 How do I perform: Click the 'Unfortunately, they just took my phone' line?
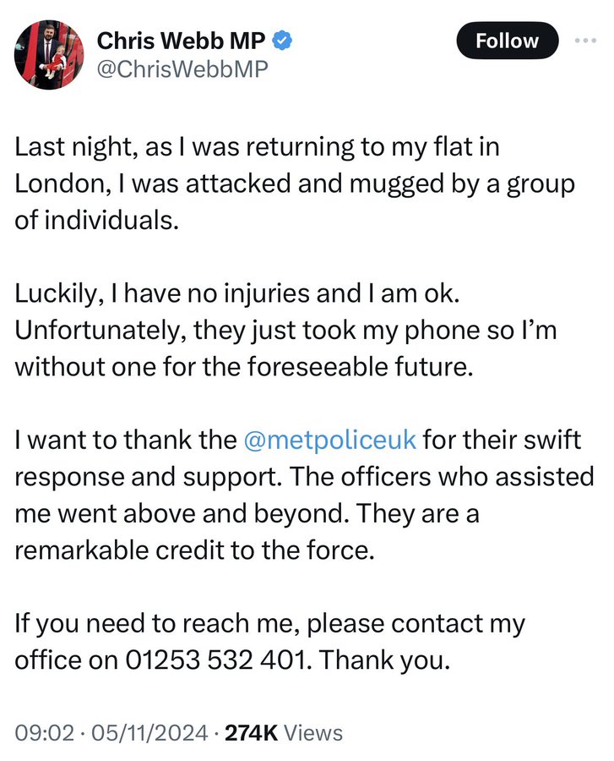285,331
